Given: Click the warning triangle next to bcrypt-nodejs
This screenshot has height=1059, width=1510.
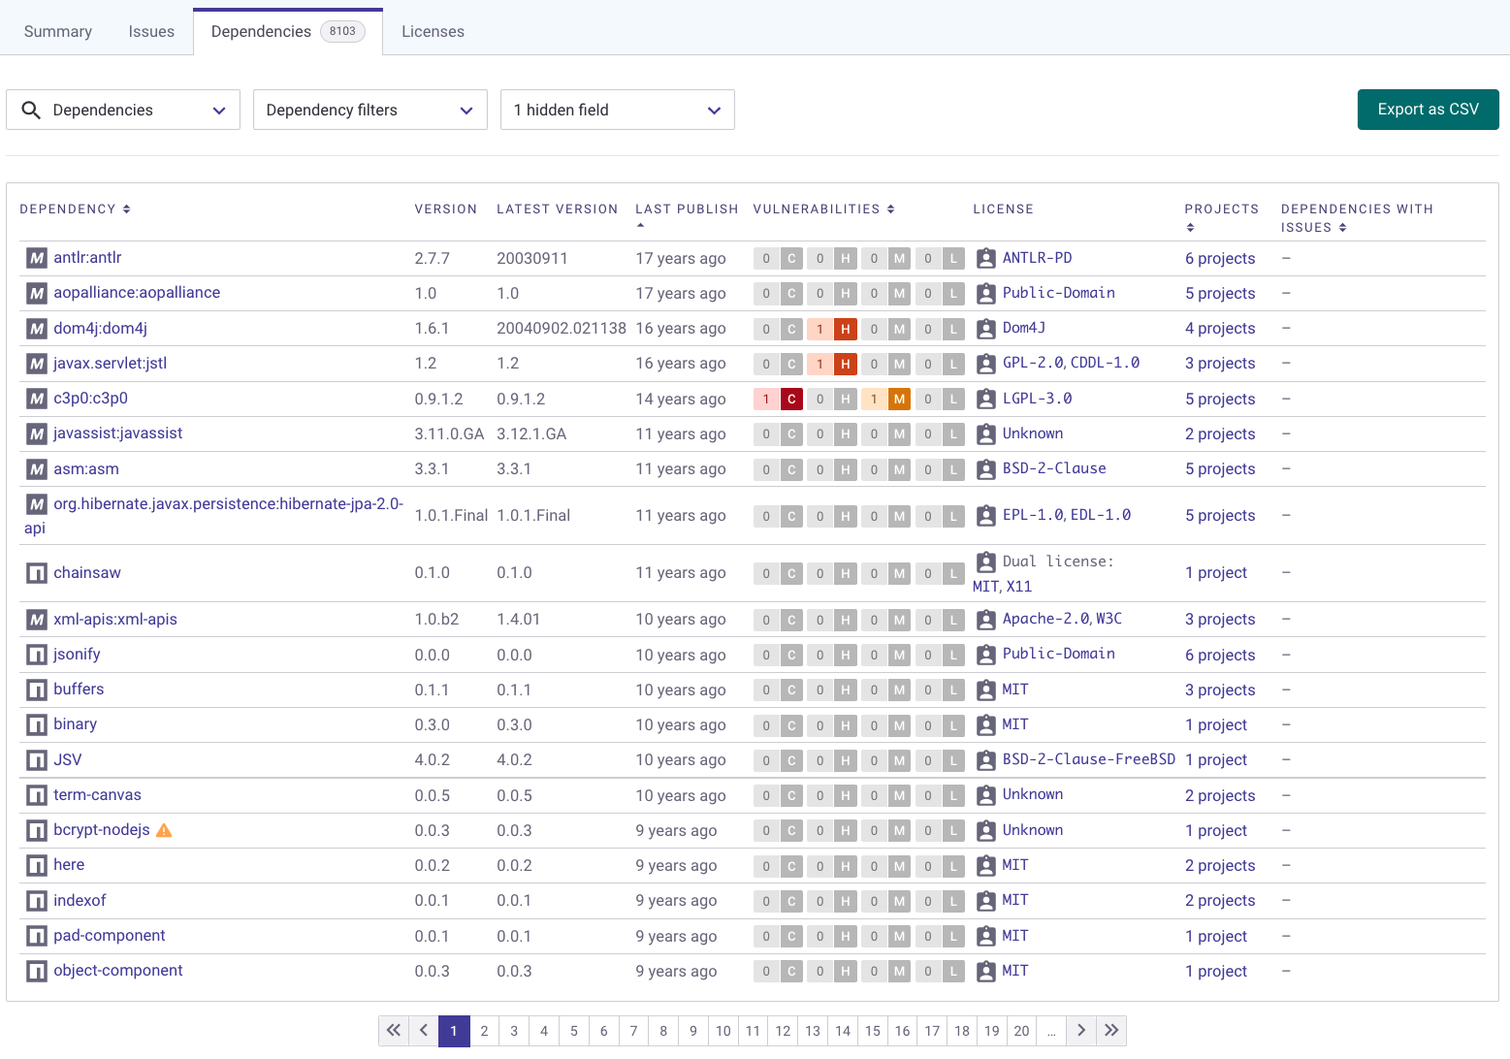Looking at the screenshot, I should [x=164, y=830].
